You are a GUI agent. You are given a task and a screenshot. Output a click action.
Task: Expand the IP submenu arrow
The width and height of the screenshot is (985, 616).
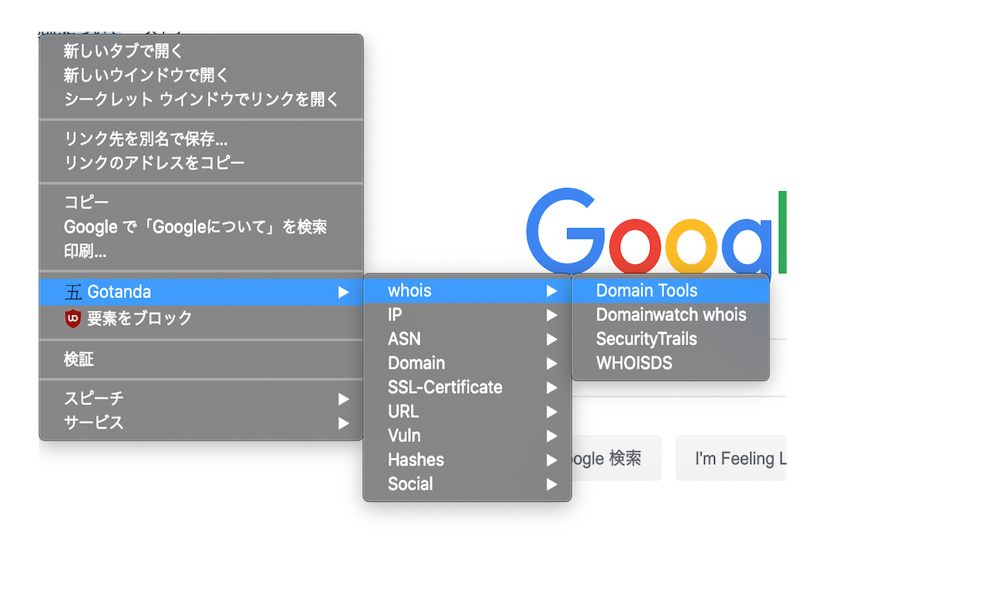tap(552, 315)
